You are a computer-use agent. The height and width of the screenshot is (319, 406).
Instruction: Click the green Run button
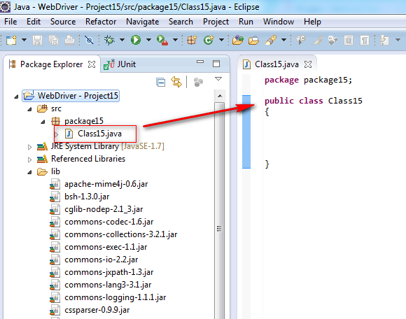(x=136, y=40)
